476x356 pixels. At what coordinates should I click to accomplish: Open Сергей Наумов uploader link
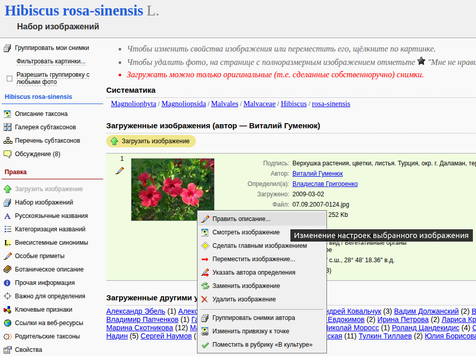(166, 336)
